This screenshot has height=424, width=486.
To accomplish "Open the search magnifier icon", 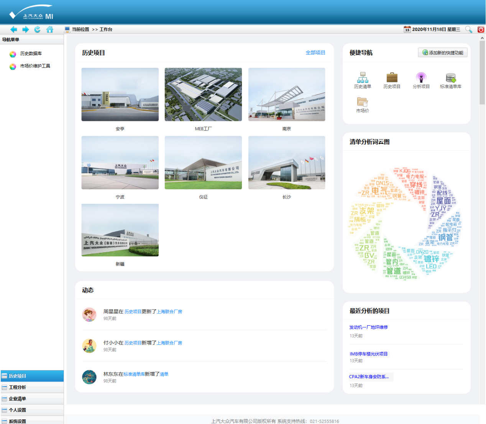I will [x=468, y=29].
